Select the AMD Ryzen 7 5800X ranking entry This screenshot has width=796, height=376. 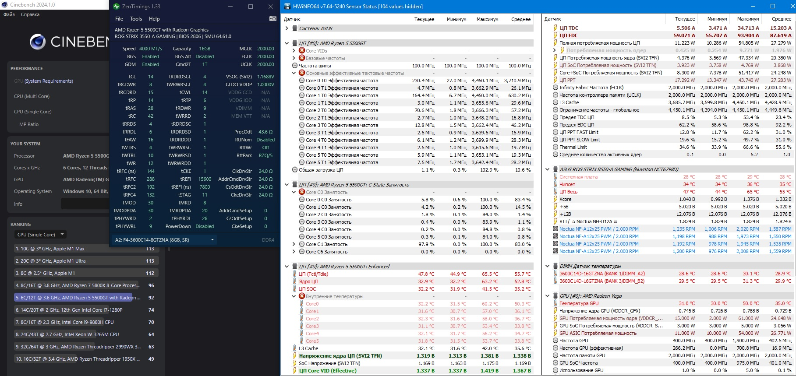click(x=85, y=285)
